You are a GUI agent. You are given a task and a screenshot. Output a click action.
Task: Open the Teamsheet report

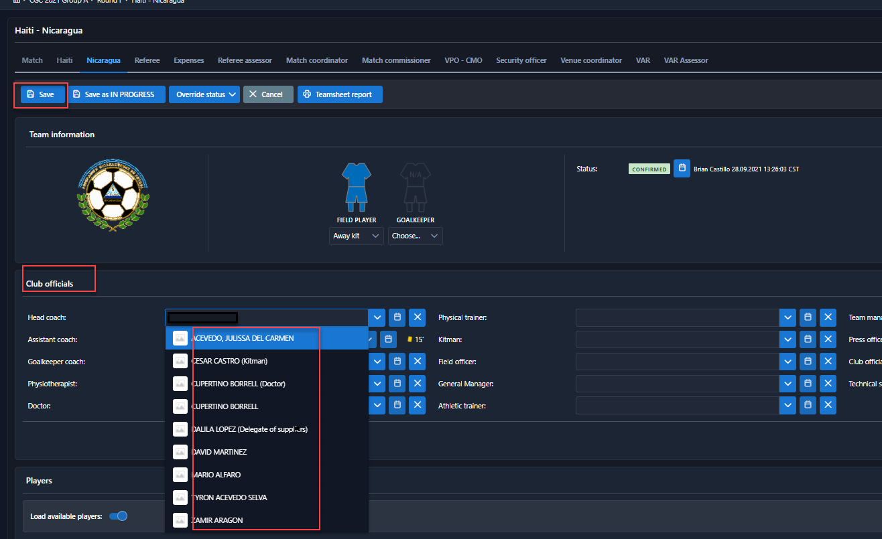[340, 94]
